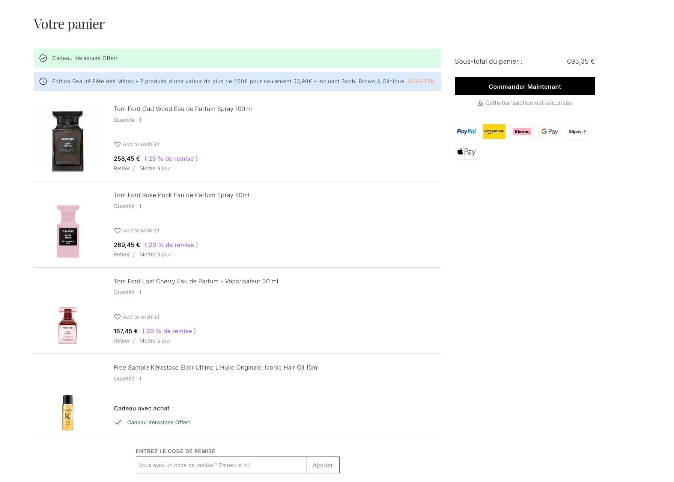This screenshot has width=674, height=482.
Task: Click the 25 % de remise label
Action: [x=171, y=159]
